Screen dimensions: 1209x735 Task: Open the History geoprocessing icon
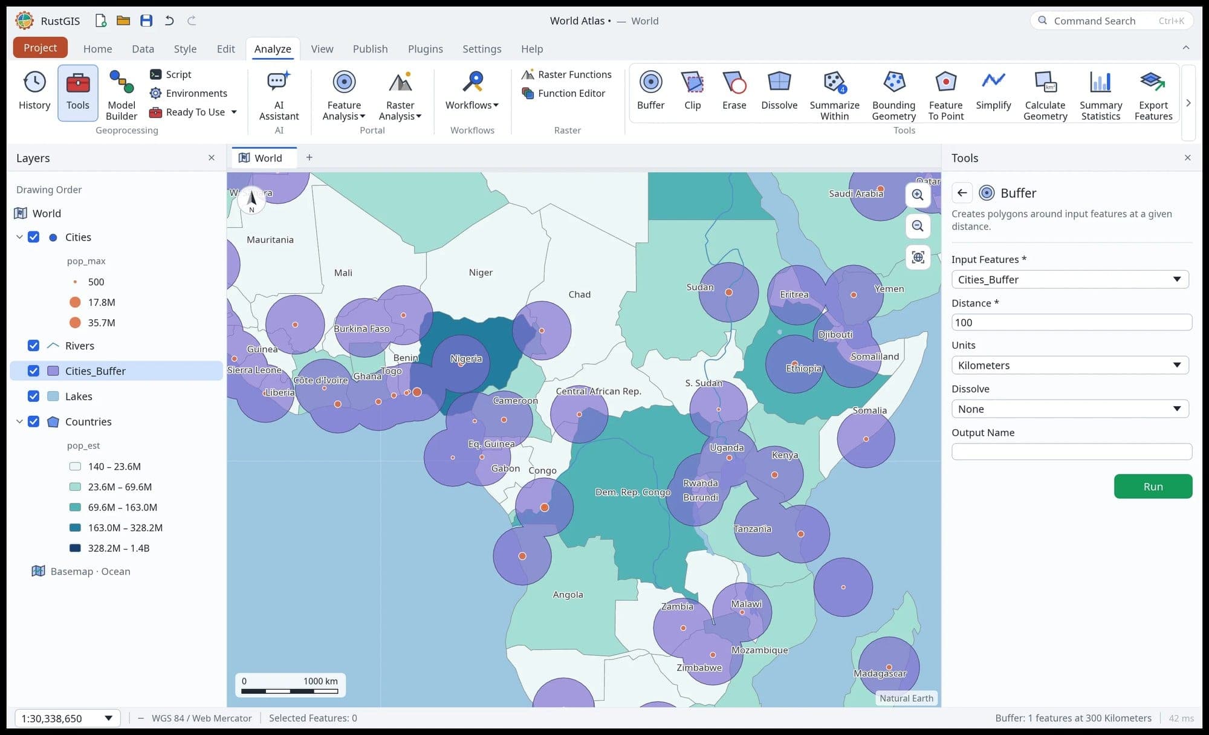(x=34, y=92)
